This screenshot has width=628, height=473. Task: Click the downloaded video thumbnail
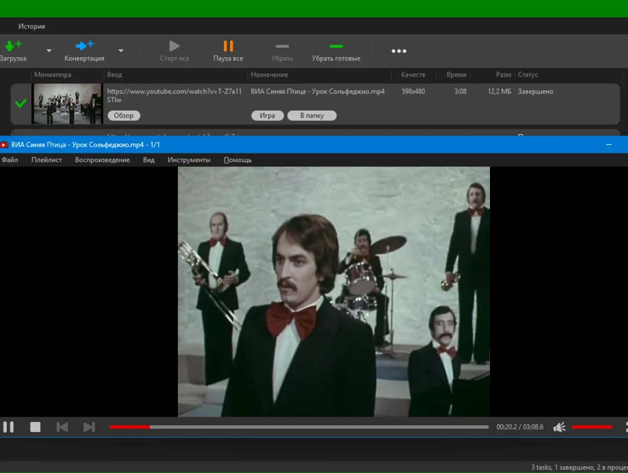(x=67, y=104)
